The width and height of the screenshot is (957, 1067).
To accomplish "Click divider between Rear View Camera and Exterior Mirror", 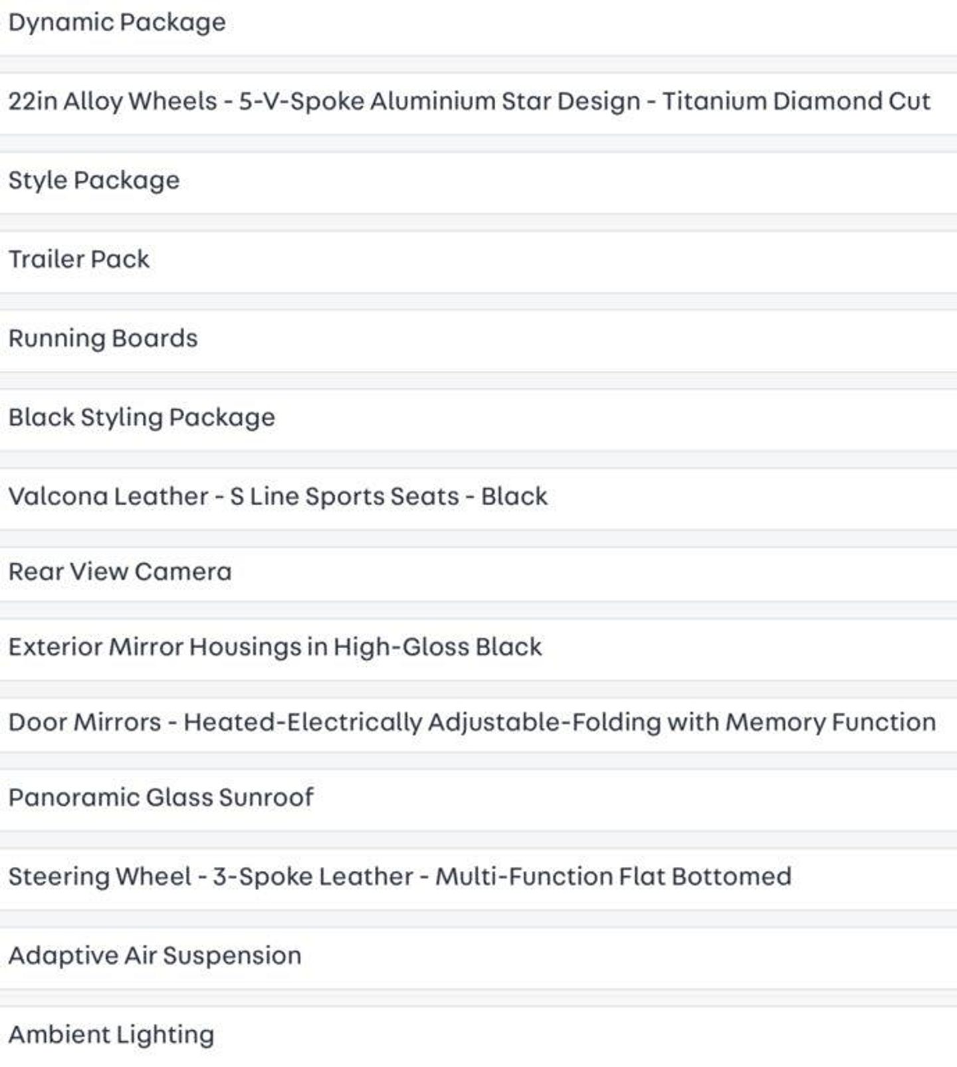I will tap(478, 610).
